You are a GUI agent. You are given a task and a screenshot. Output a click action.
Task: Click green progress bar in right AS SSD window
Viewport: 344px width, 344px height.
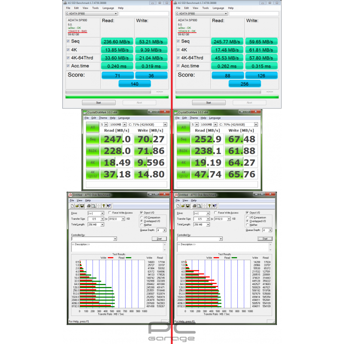(227, 97)
